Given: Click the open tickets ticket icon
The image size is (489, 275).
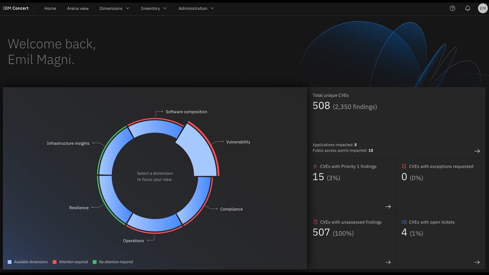Looking at the screenshot, I should coord(404,222).
